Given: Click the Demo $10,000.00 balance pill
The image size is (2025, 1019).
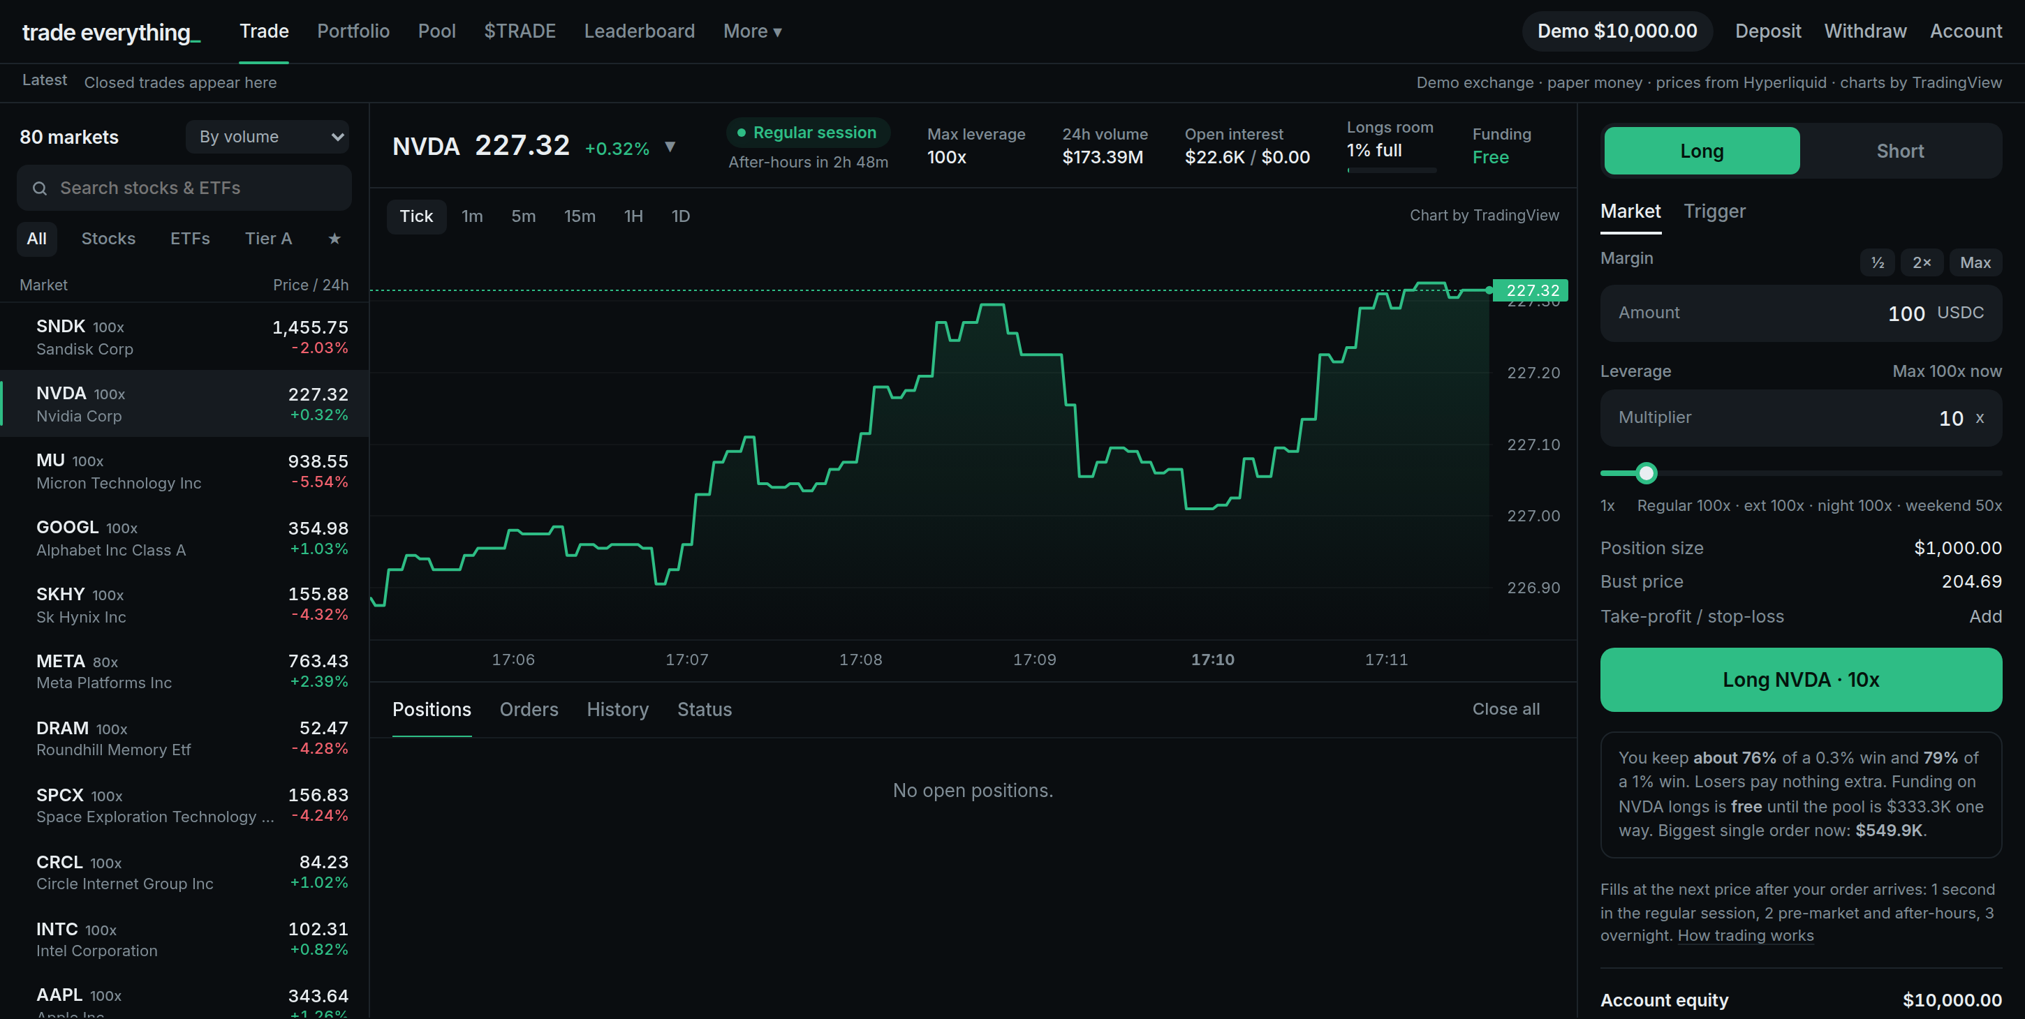Looking at the screenshot, I should coord(1617,31).
